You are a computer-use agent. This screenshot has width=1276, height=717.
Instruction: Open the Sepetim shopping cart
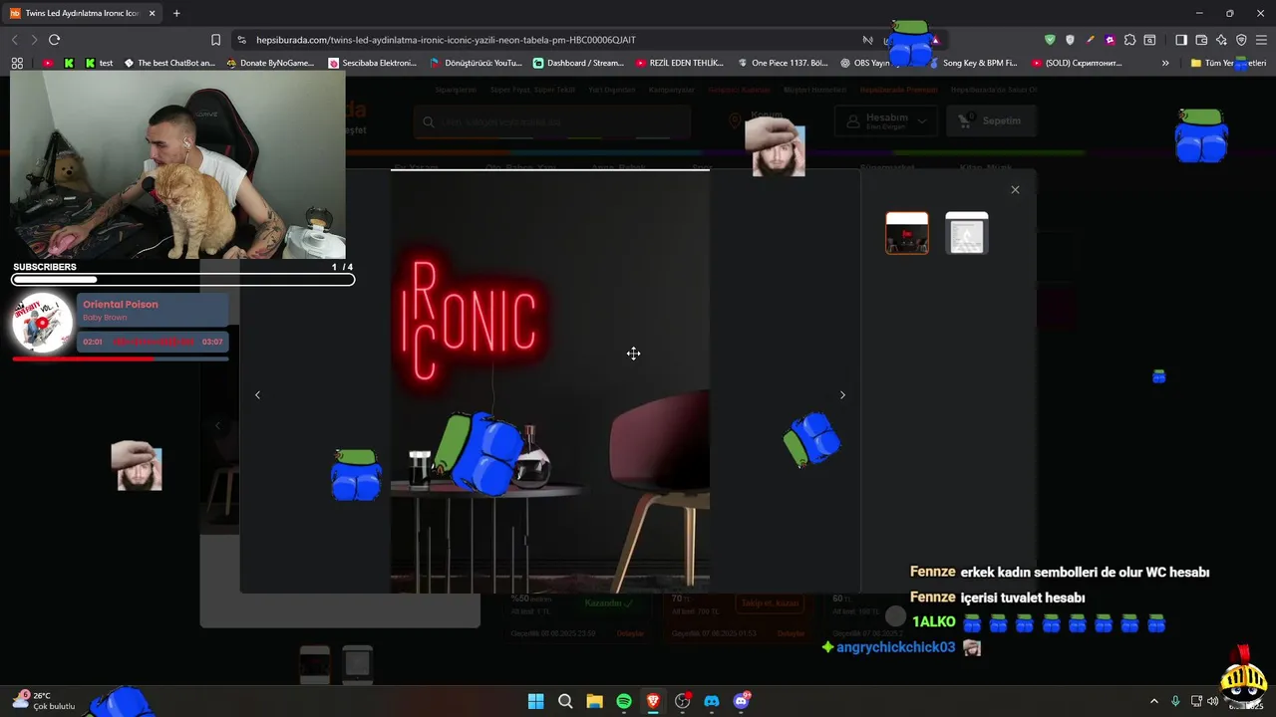point(991,121)
